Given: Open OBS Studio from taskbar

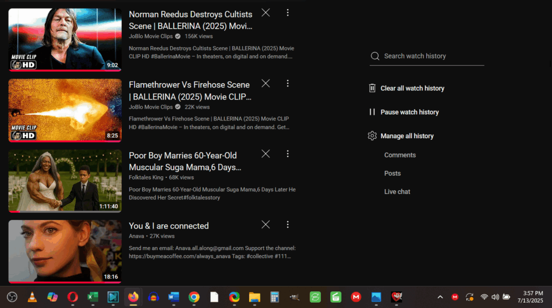Looking at the screenshot, I should tap(12, 297).
